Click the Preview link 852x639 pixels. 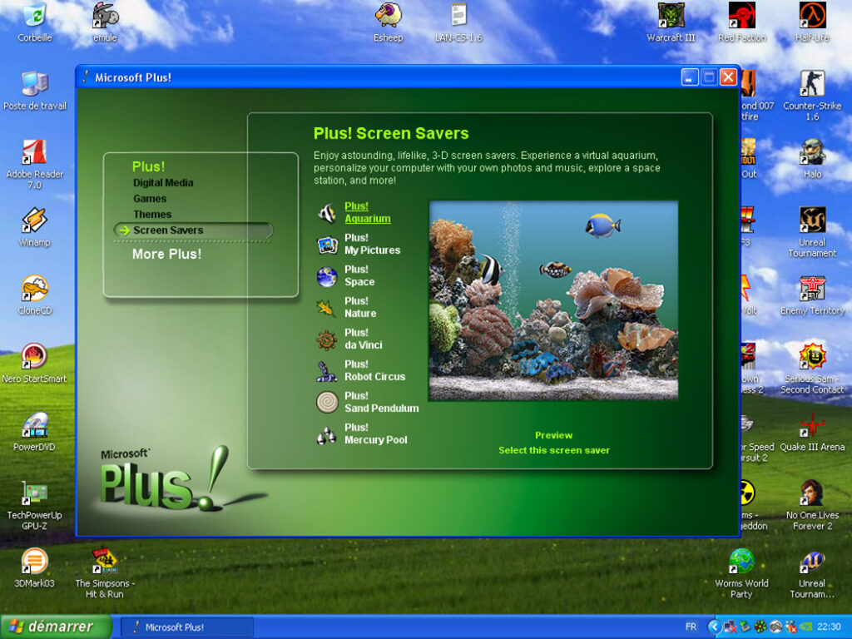point(553,435)
